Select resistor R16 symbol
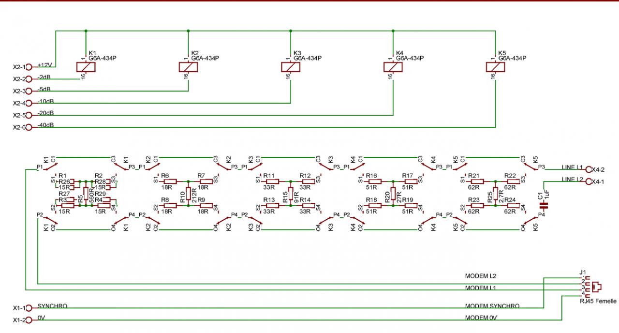This screenshot has height=333, width=619. pos(375,182)
